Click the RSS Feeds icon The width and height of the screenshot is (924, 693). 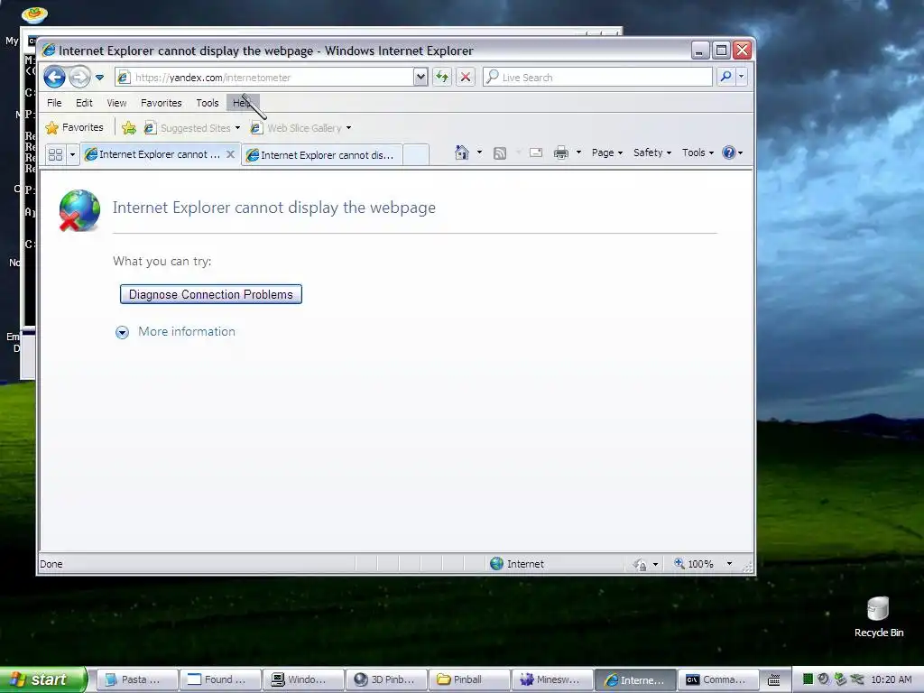pyautogui.click(x=500, y=153)
